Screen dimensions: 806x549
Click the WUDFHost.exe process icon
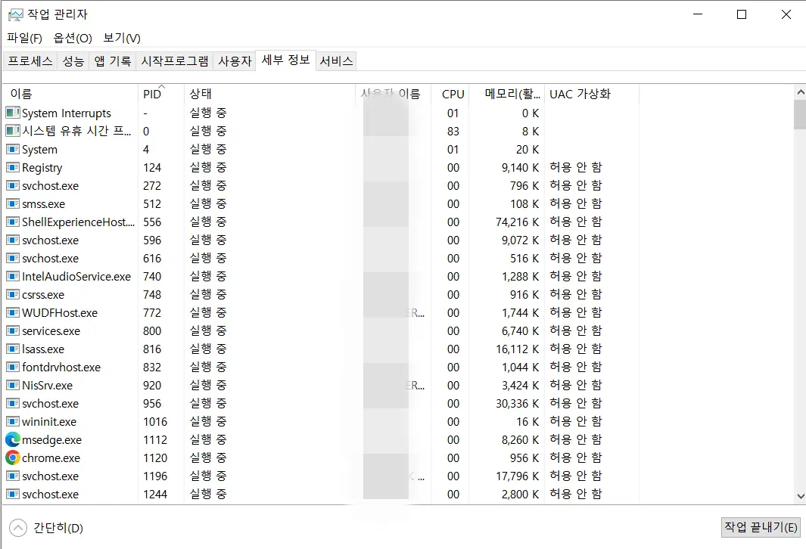(12, 312)
